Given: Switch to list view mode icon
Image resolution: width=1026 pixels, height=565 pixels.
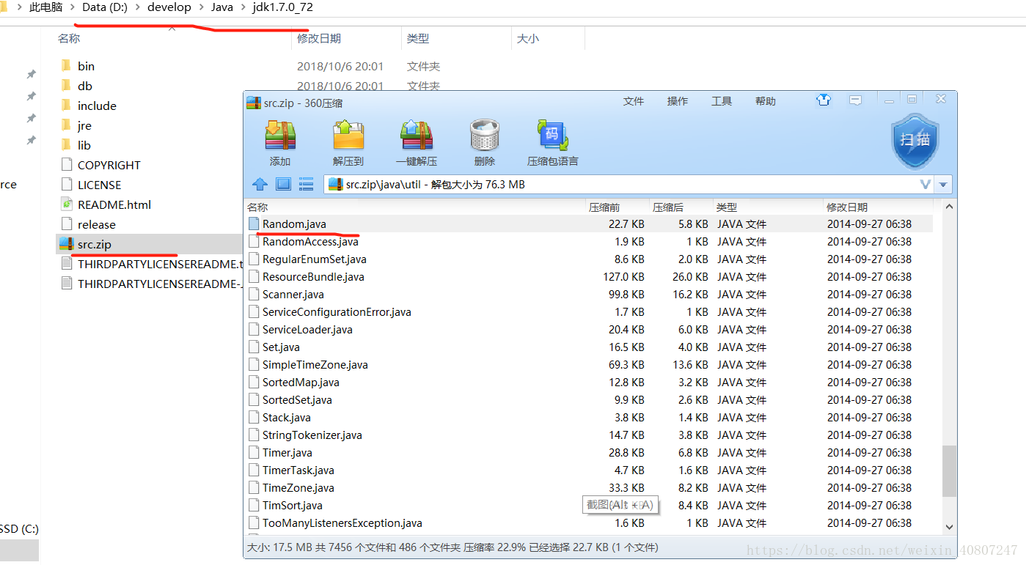Looking at the screenshot, I should pyautogui.click(x=307, y=184).
